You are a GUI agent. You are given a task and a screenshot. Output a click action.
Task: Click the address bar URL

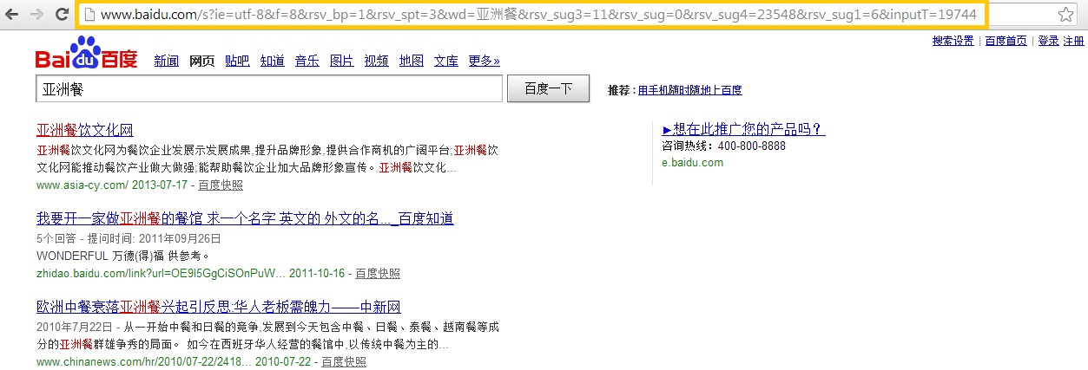point(538,15)
